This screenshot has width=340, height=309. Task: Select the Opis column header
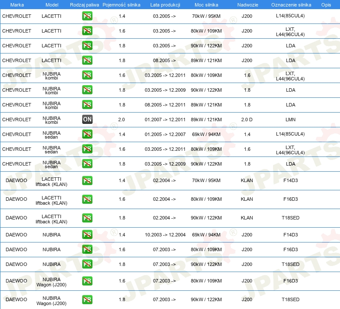point(326,5)
